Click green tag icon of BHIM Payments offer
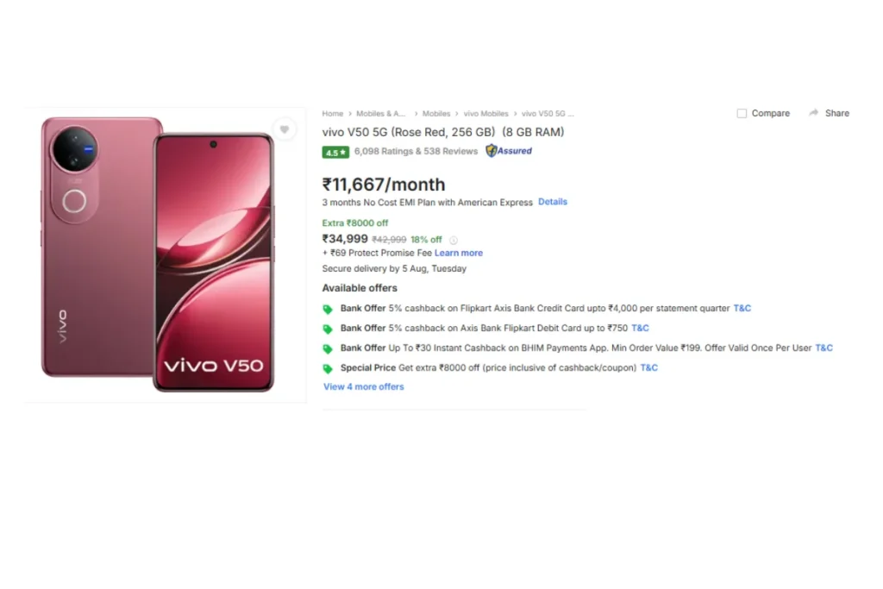Screen dimensions: 883x589 tap(327, 349)
